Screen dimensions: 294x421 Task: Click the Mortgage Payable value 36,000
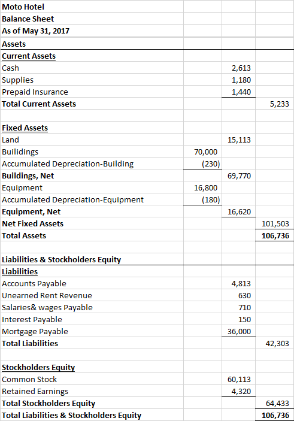click(239, 332)
